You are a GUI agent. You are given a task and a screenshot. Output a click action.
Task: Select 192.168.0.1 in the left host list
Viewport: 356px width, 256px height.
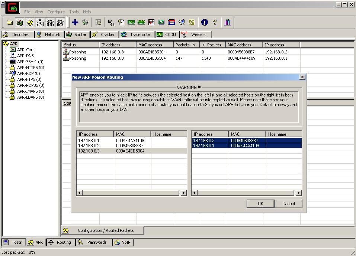tap(132, 141)
